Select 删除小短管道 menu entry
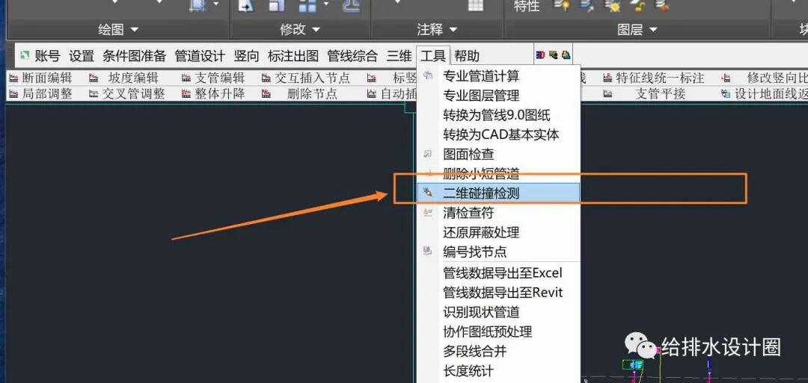This screenshot has width=808, height=383. 499,174
